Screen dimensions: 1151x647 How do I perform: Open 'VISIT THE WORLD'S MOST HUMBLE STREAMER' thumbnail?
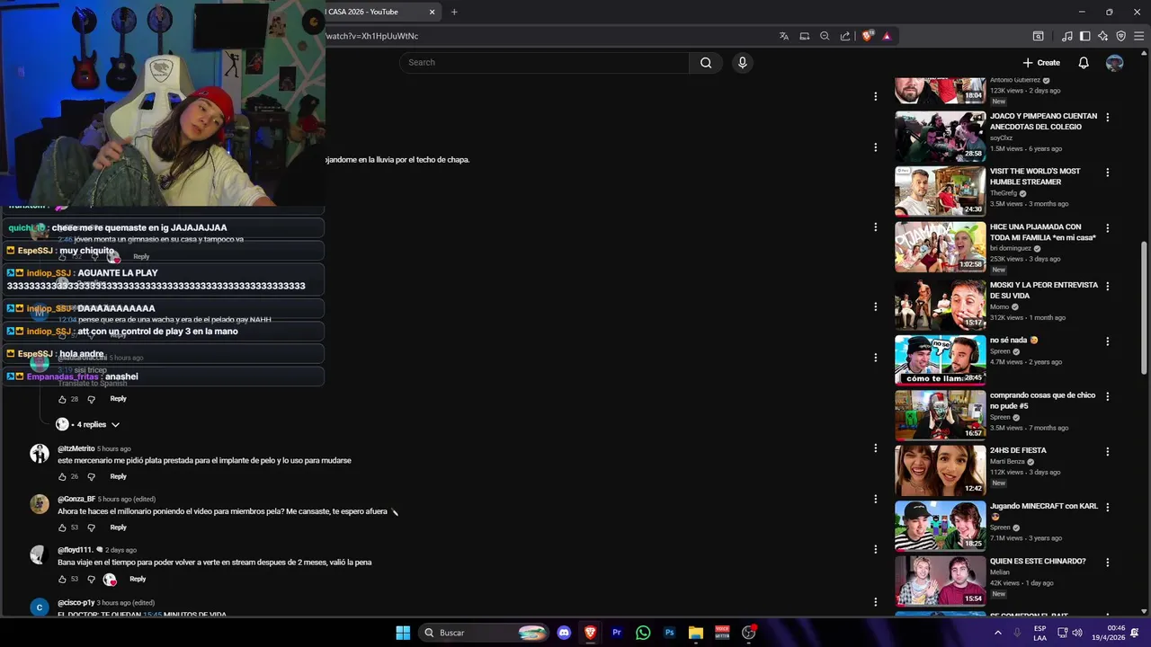[x=940, y=191]
